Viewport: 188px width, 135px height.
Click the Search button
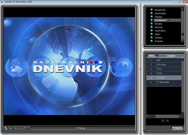click(177, 128)
